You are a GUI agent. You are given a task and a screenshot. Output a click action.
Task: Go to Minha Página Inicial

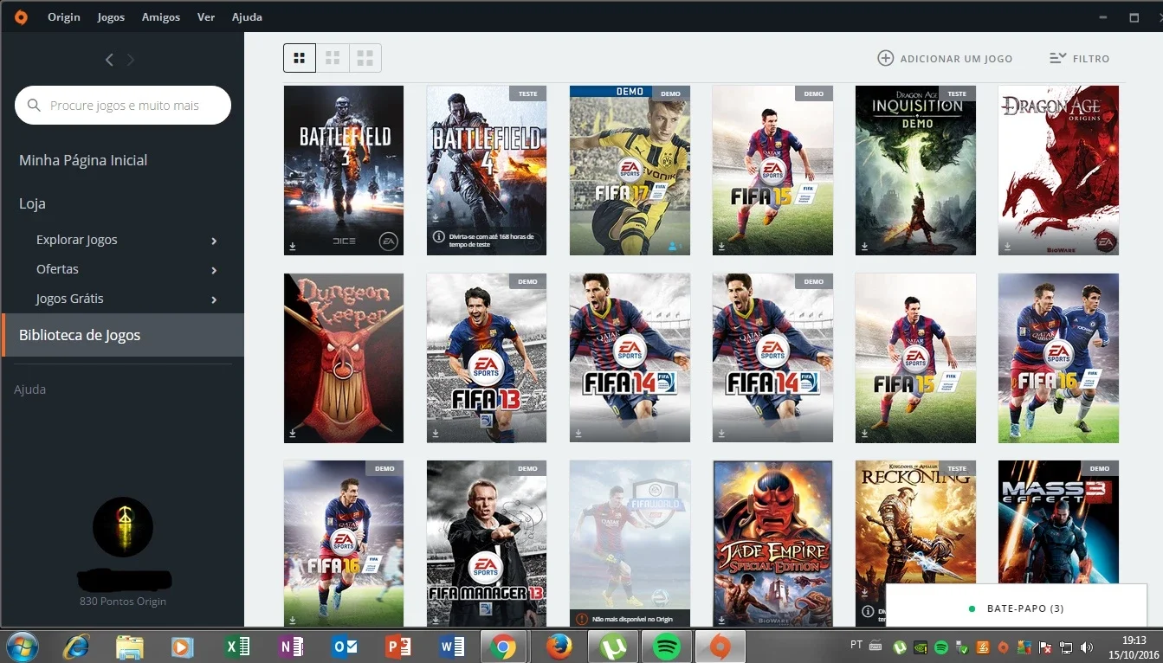[x=83, y=160]
